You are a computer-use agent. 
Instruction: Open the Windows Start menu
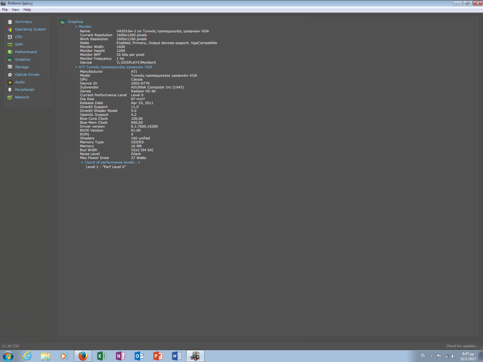tap(8, 356)
